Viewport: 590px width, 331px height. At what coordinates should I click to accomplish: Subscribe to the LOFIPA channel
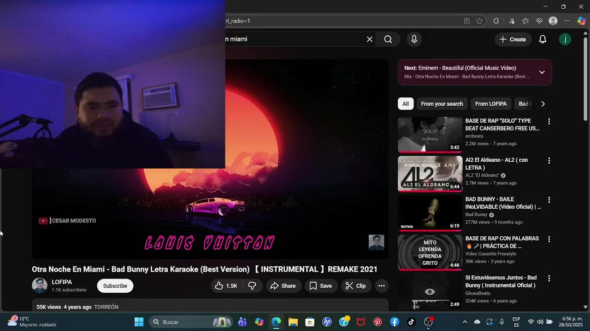pyautogui.click(x=115, y=286)
